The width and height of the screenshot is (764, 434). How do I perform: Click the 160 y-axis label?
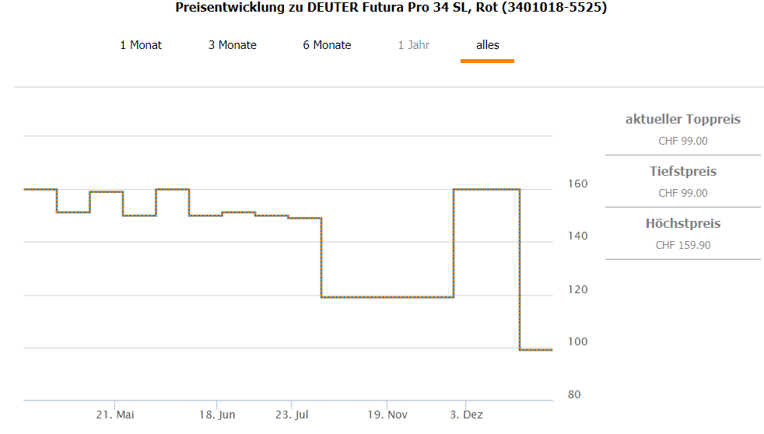pyautogui.click(x=578, y=184)
